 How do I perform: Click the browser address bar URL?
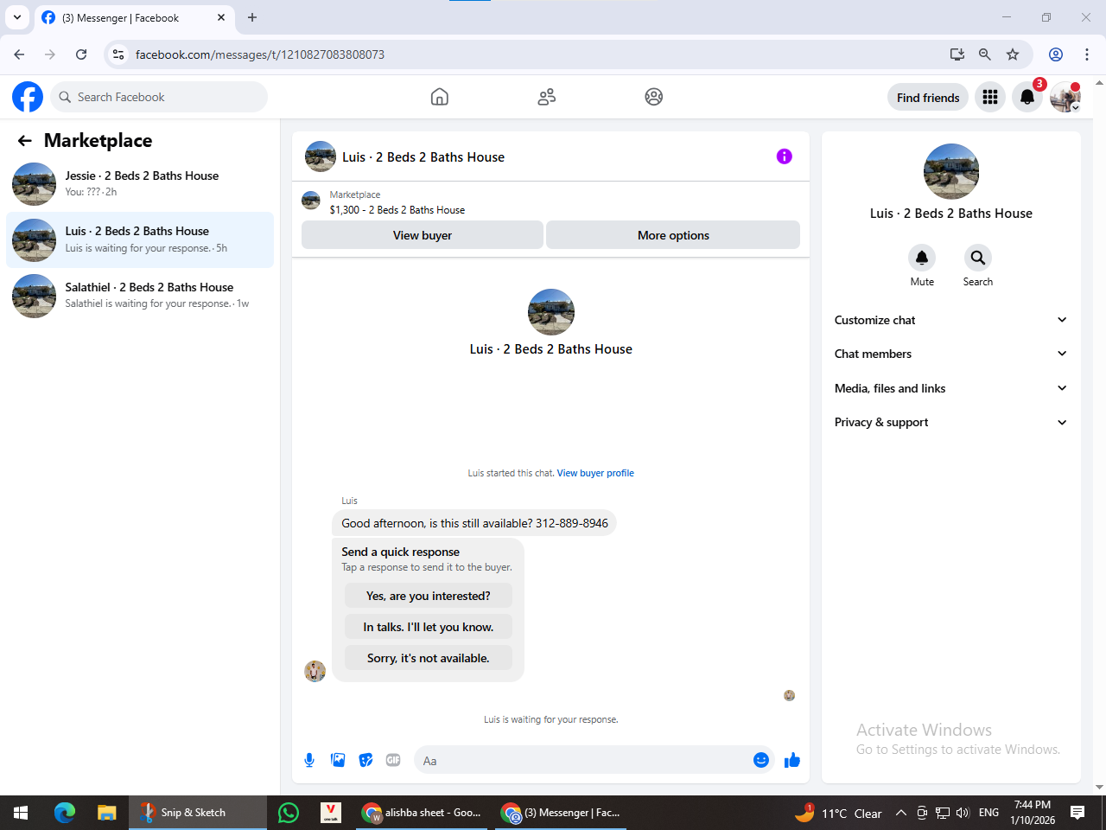(x=260, y=54)
